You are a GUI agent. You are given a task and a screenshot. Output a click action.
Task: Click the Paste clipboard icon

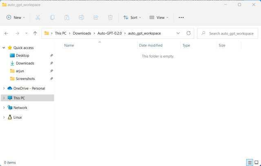coord(66,18)
